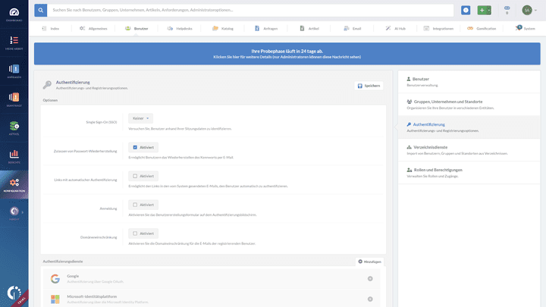Click the plus icon next to Google
Viewport: 546px width, 307px height.
[370, 279]
